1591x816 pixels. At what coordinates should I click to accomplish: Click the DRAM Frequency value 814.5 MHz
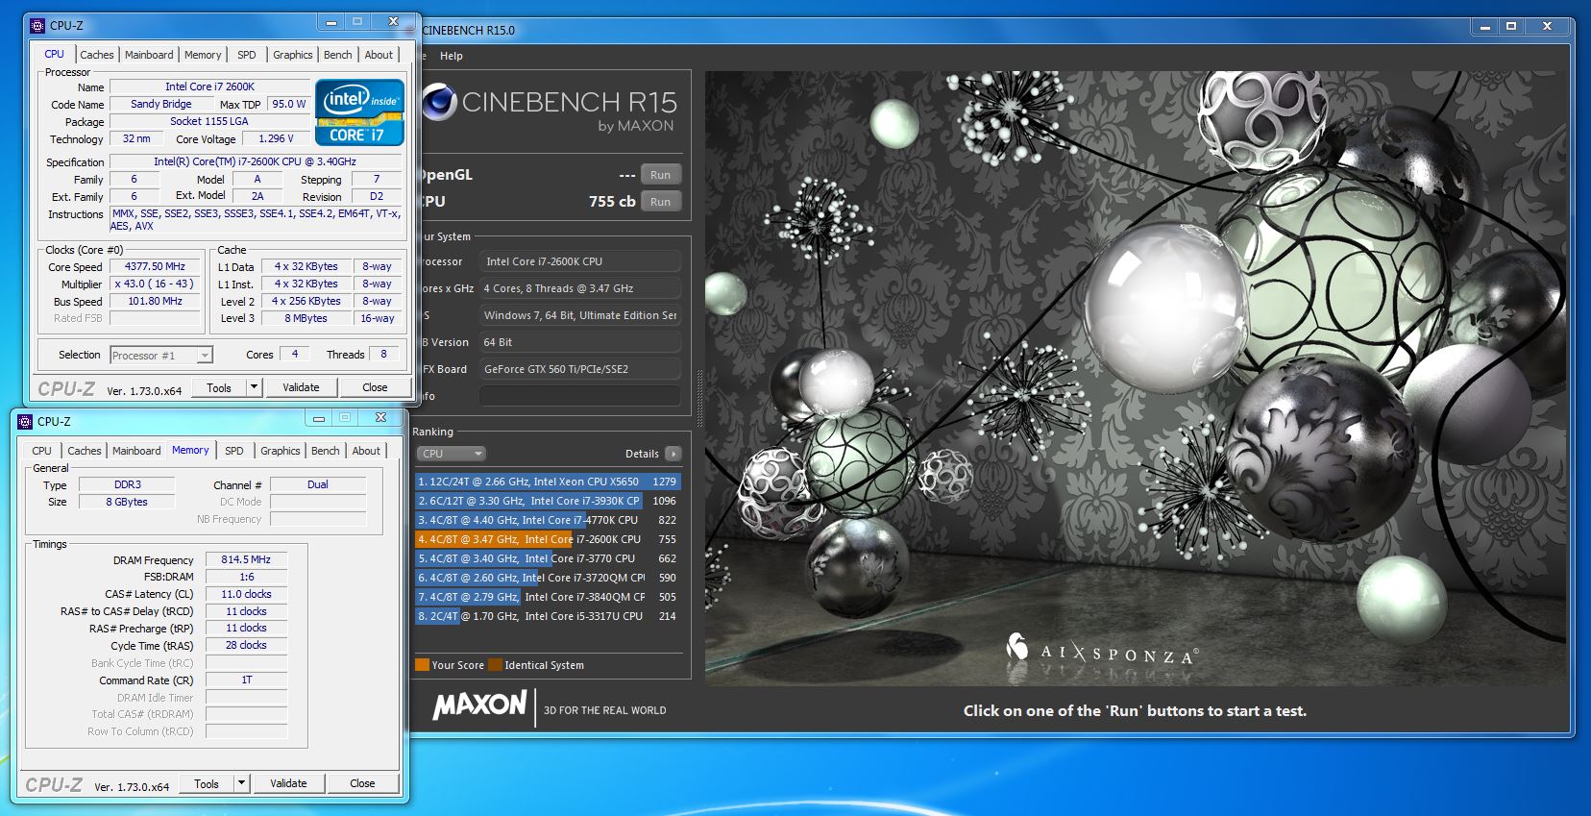click(246, 559)
